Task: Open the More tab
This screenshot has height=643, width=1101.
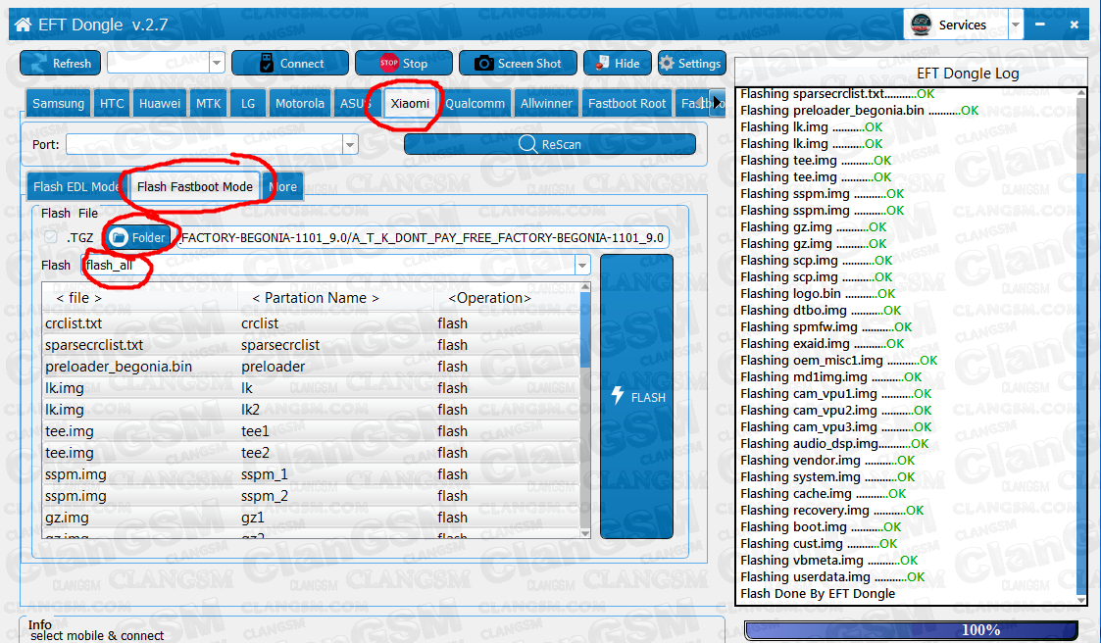Action: point(283,186)
